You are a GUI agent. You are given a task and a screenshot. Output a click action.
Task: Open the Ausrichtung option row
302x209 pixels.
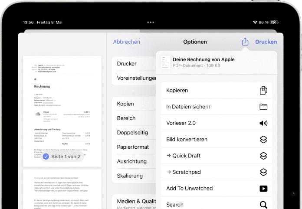134,161
